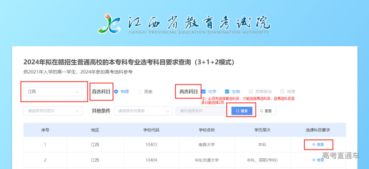Click the magnifier icon in 搜索 button
Viewport: 369px width, 169px height.
[x=237, y=111]
